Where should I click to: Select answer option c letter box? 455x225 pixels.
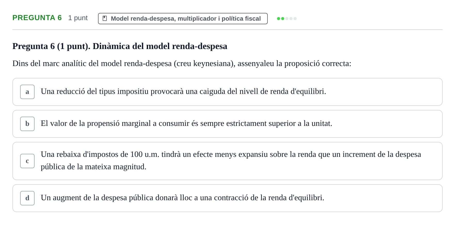(27, 161)
